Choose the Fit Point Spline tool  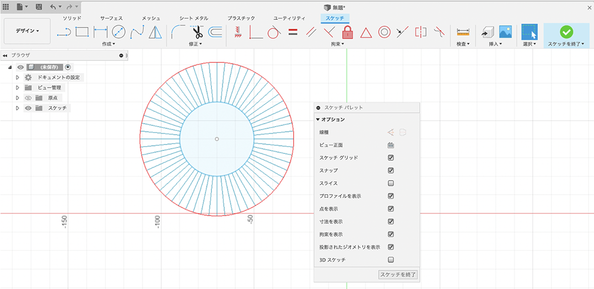click(137, 33)
